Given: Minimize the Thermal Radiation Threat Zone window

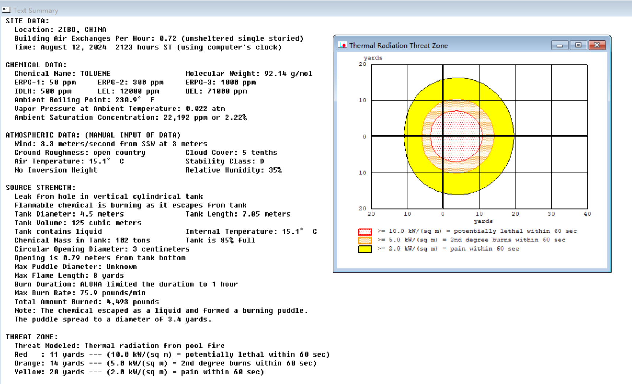Looking at the screenshot, I should click(x=560, y=45).
